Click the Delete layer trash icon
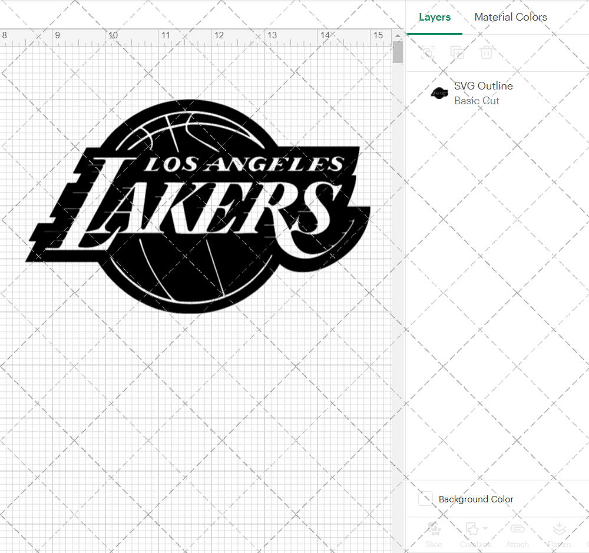This screenshot has width=589, height=553. [486, 52]
